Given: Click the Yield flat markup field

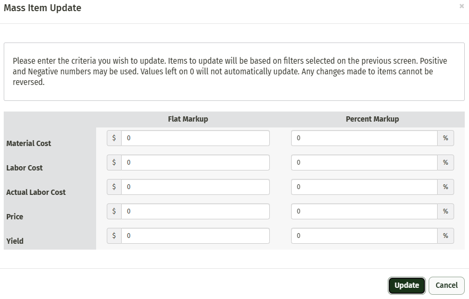Looking at the screenshot, I should (195, 236).
